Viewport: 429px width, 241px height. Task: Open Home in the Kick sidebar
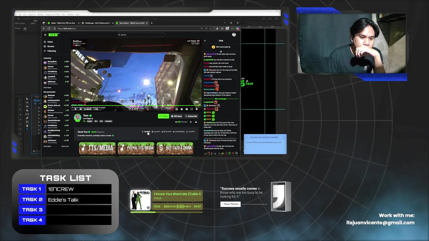(x=49, y=42)
